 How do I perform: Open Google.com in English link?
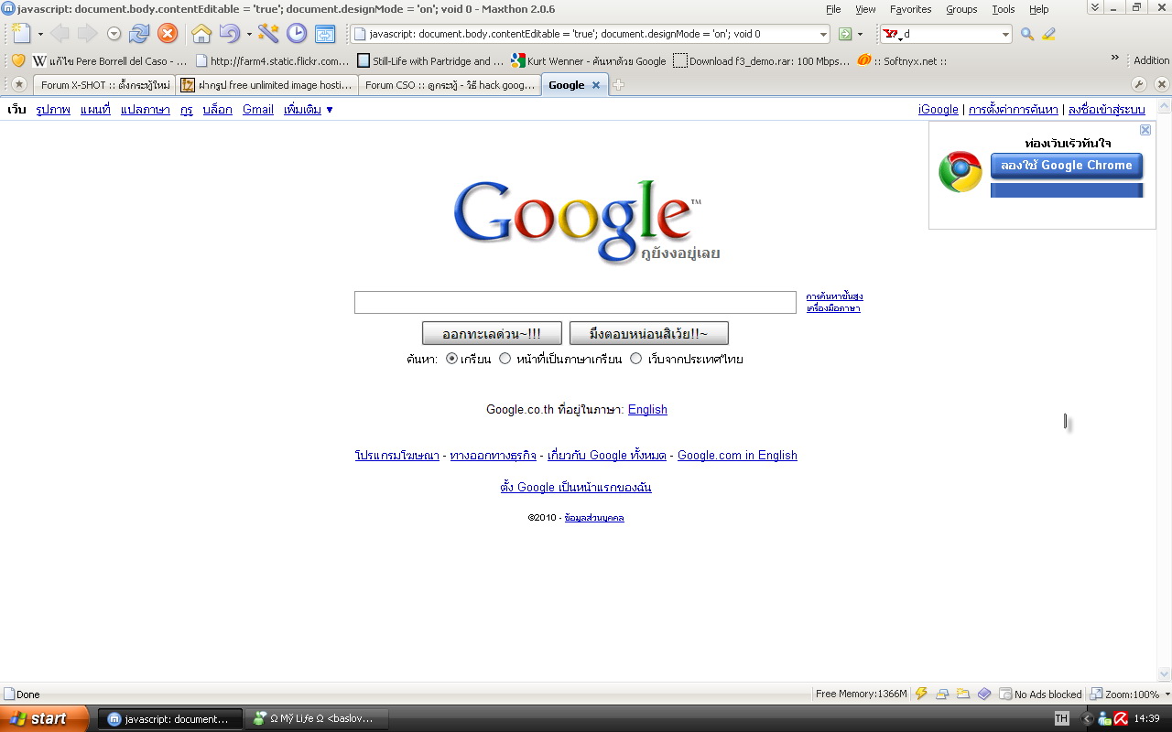[x=737, y=456]
